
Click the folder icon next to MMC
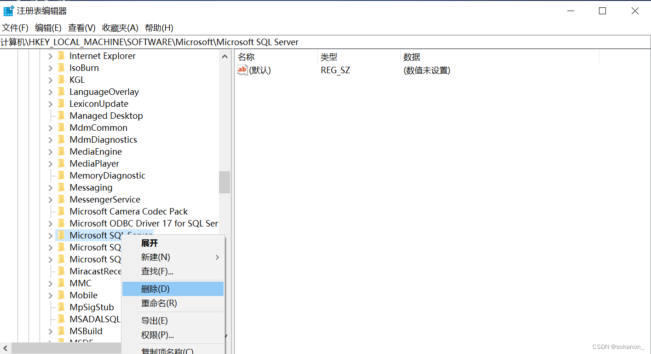coord(62,283)
